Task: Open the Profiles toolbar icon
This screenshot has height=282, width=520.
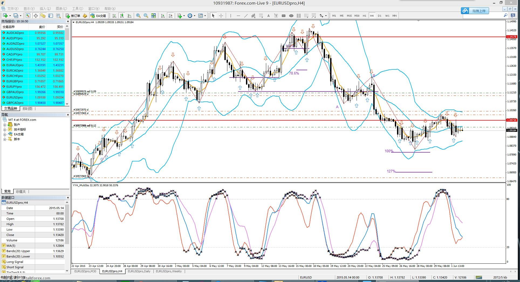Action: coord(16,16)
